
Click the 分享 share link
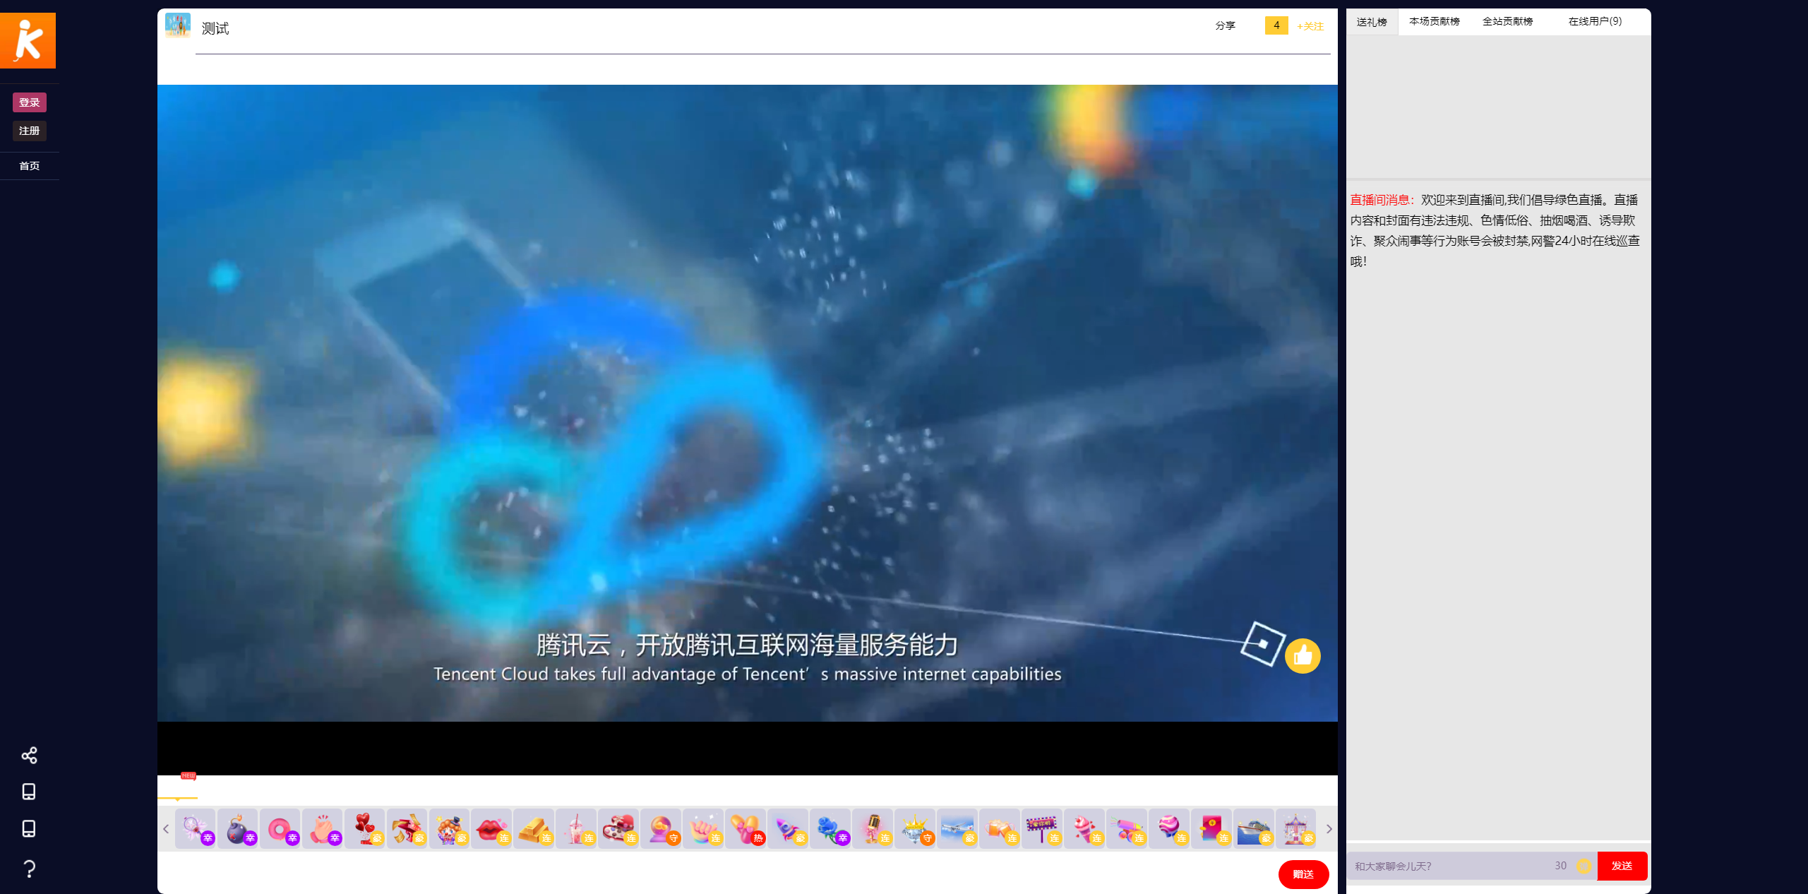tap(1225, 25)
